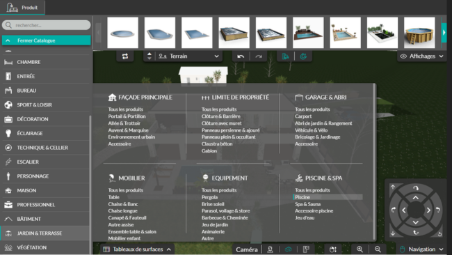Screen dimensions: 452x255
Task: Click the ÉCLAIRAGE lightbulb icon
Action: (8, 133)
